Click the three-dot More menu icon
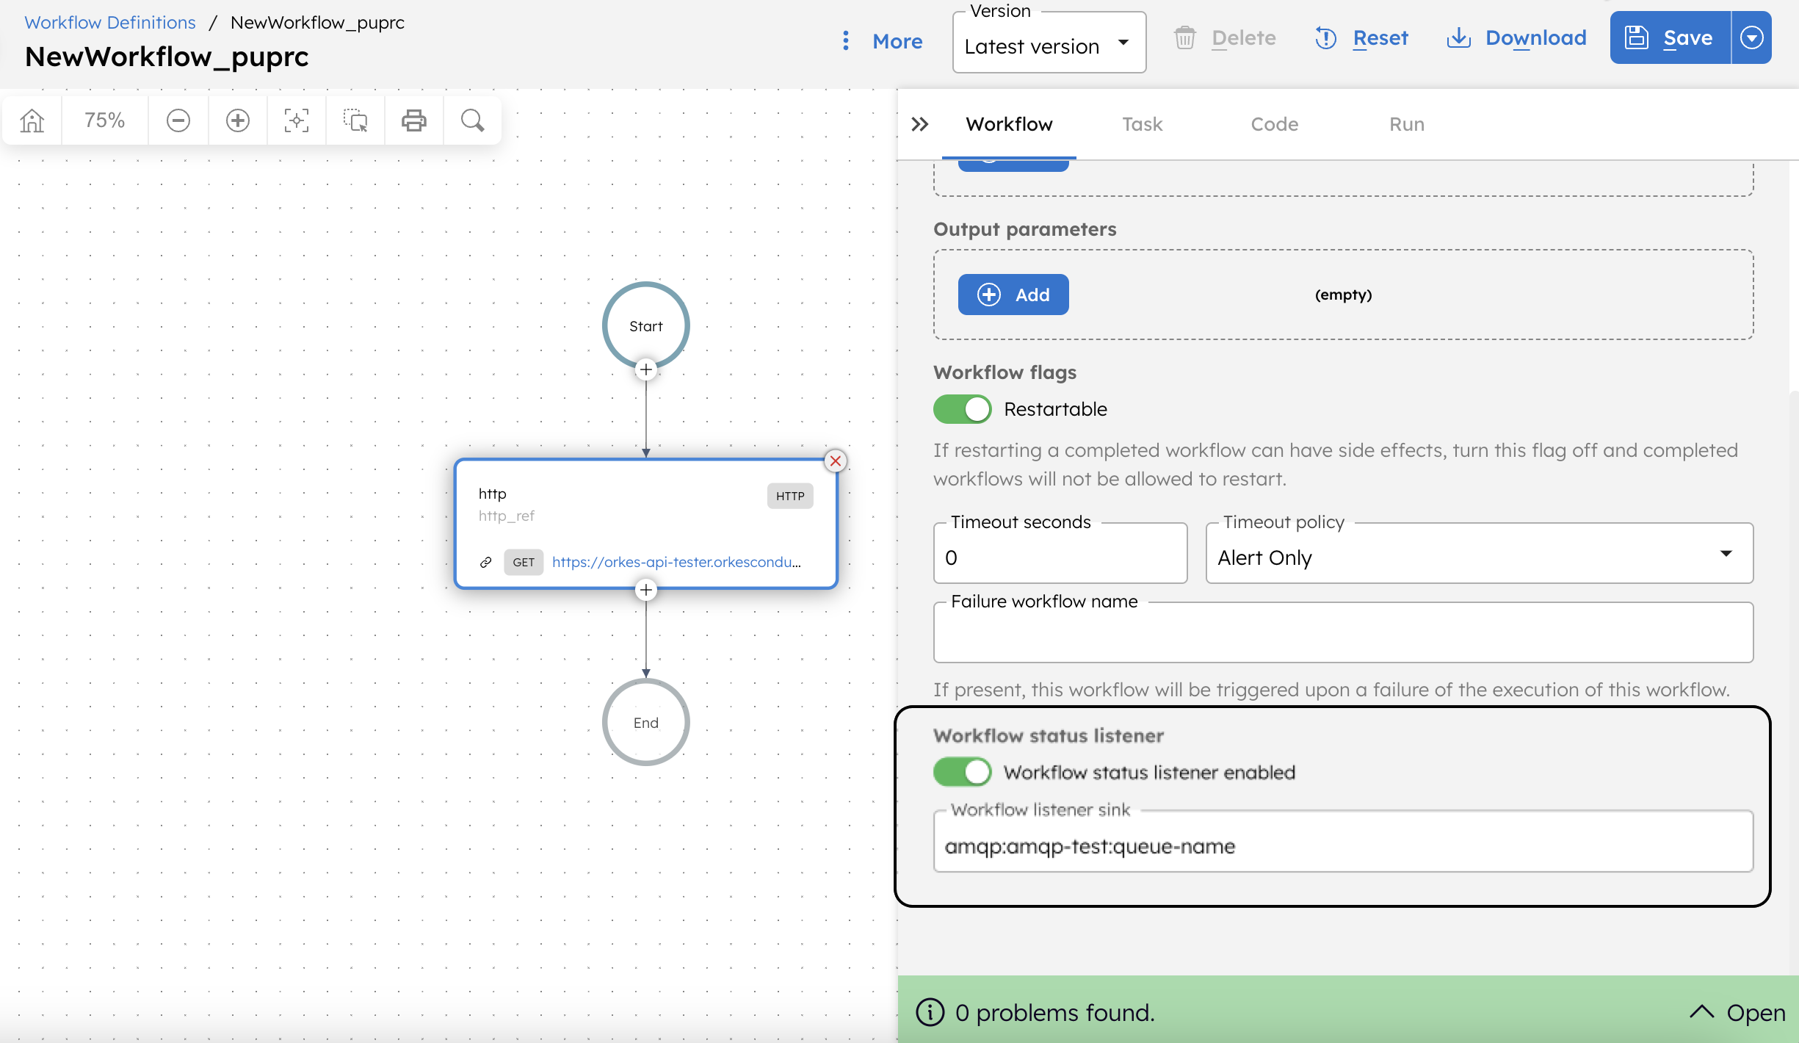Viewport: 1799px width, 1043px height. pyautogui.click(x=846, y=40)
